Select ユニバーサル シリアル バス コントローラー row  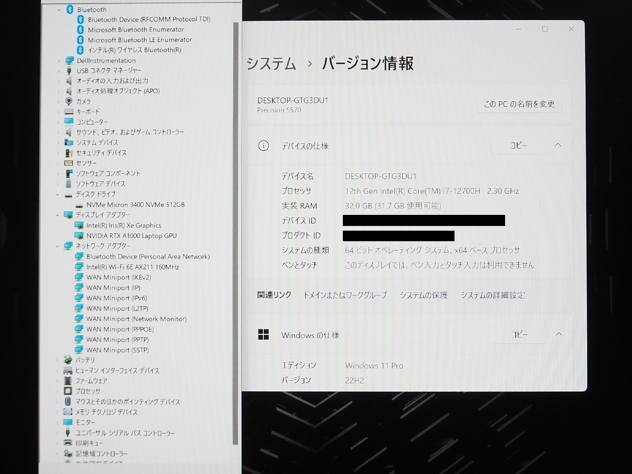tap(119, 432)
